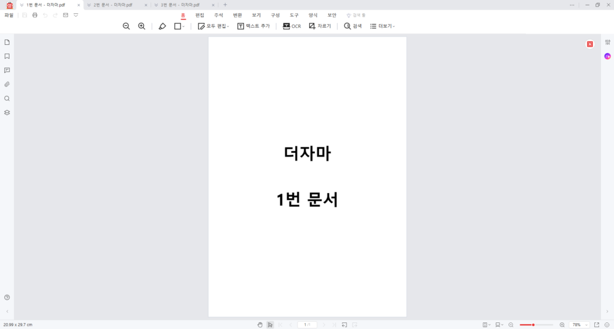Switch to the 주석 ribbon tab
The width and height of the screenshot is (614, 329).
218,15
